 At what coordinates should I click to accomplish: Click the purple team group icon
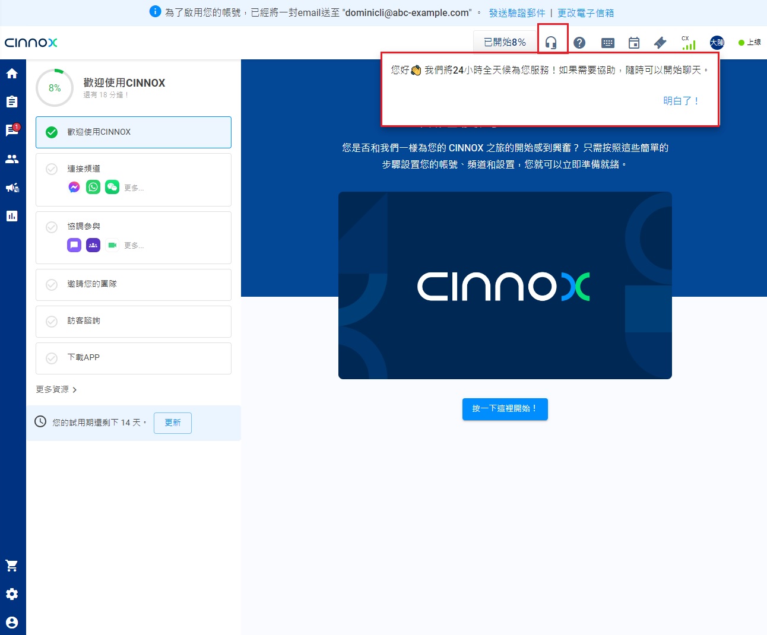(x=93, y=245)
